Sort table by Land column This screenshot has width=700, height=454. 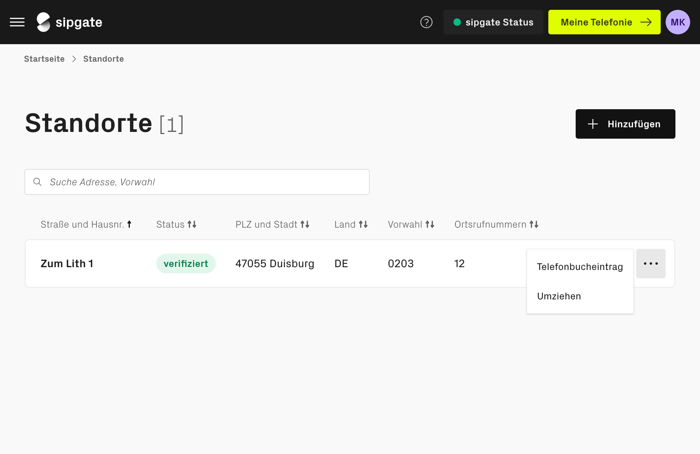click(x=351, y=225)
